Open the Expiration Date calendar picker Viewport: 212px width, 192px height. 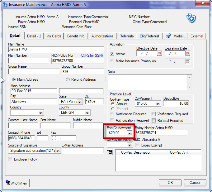tap(187, 54)
